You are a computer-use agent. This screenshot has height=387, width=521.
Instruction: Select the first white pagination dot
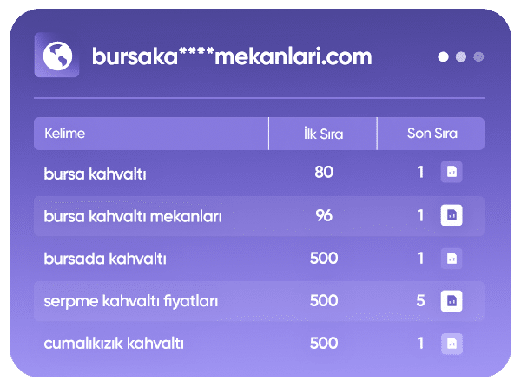[x=444, y=57]
